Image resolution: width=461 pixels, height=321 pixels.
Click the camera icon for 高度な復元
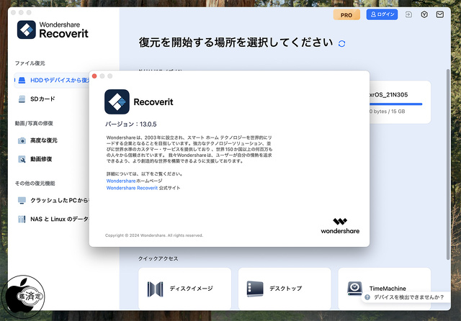tap(22, 140)
